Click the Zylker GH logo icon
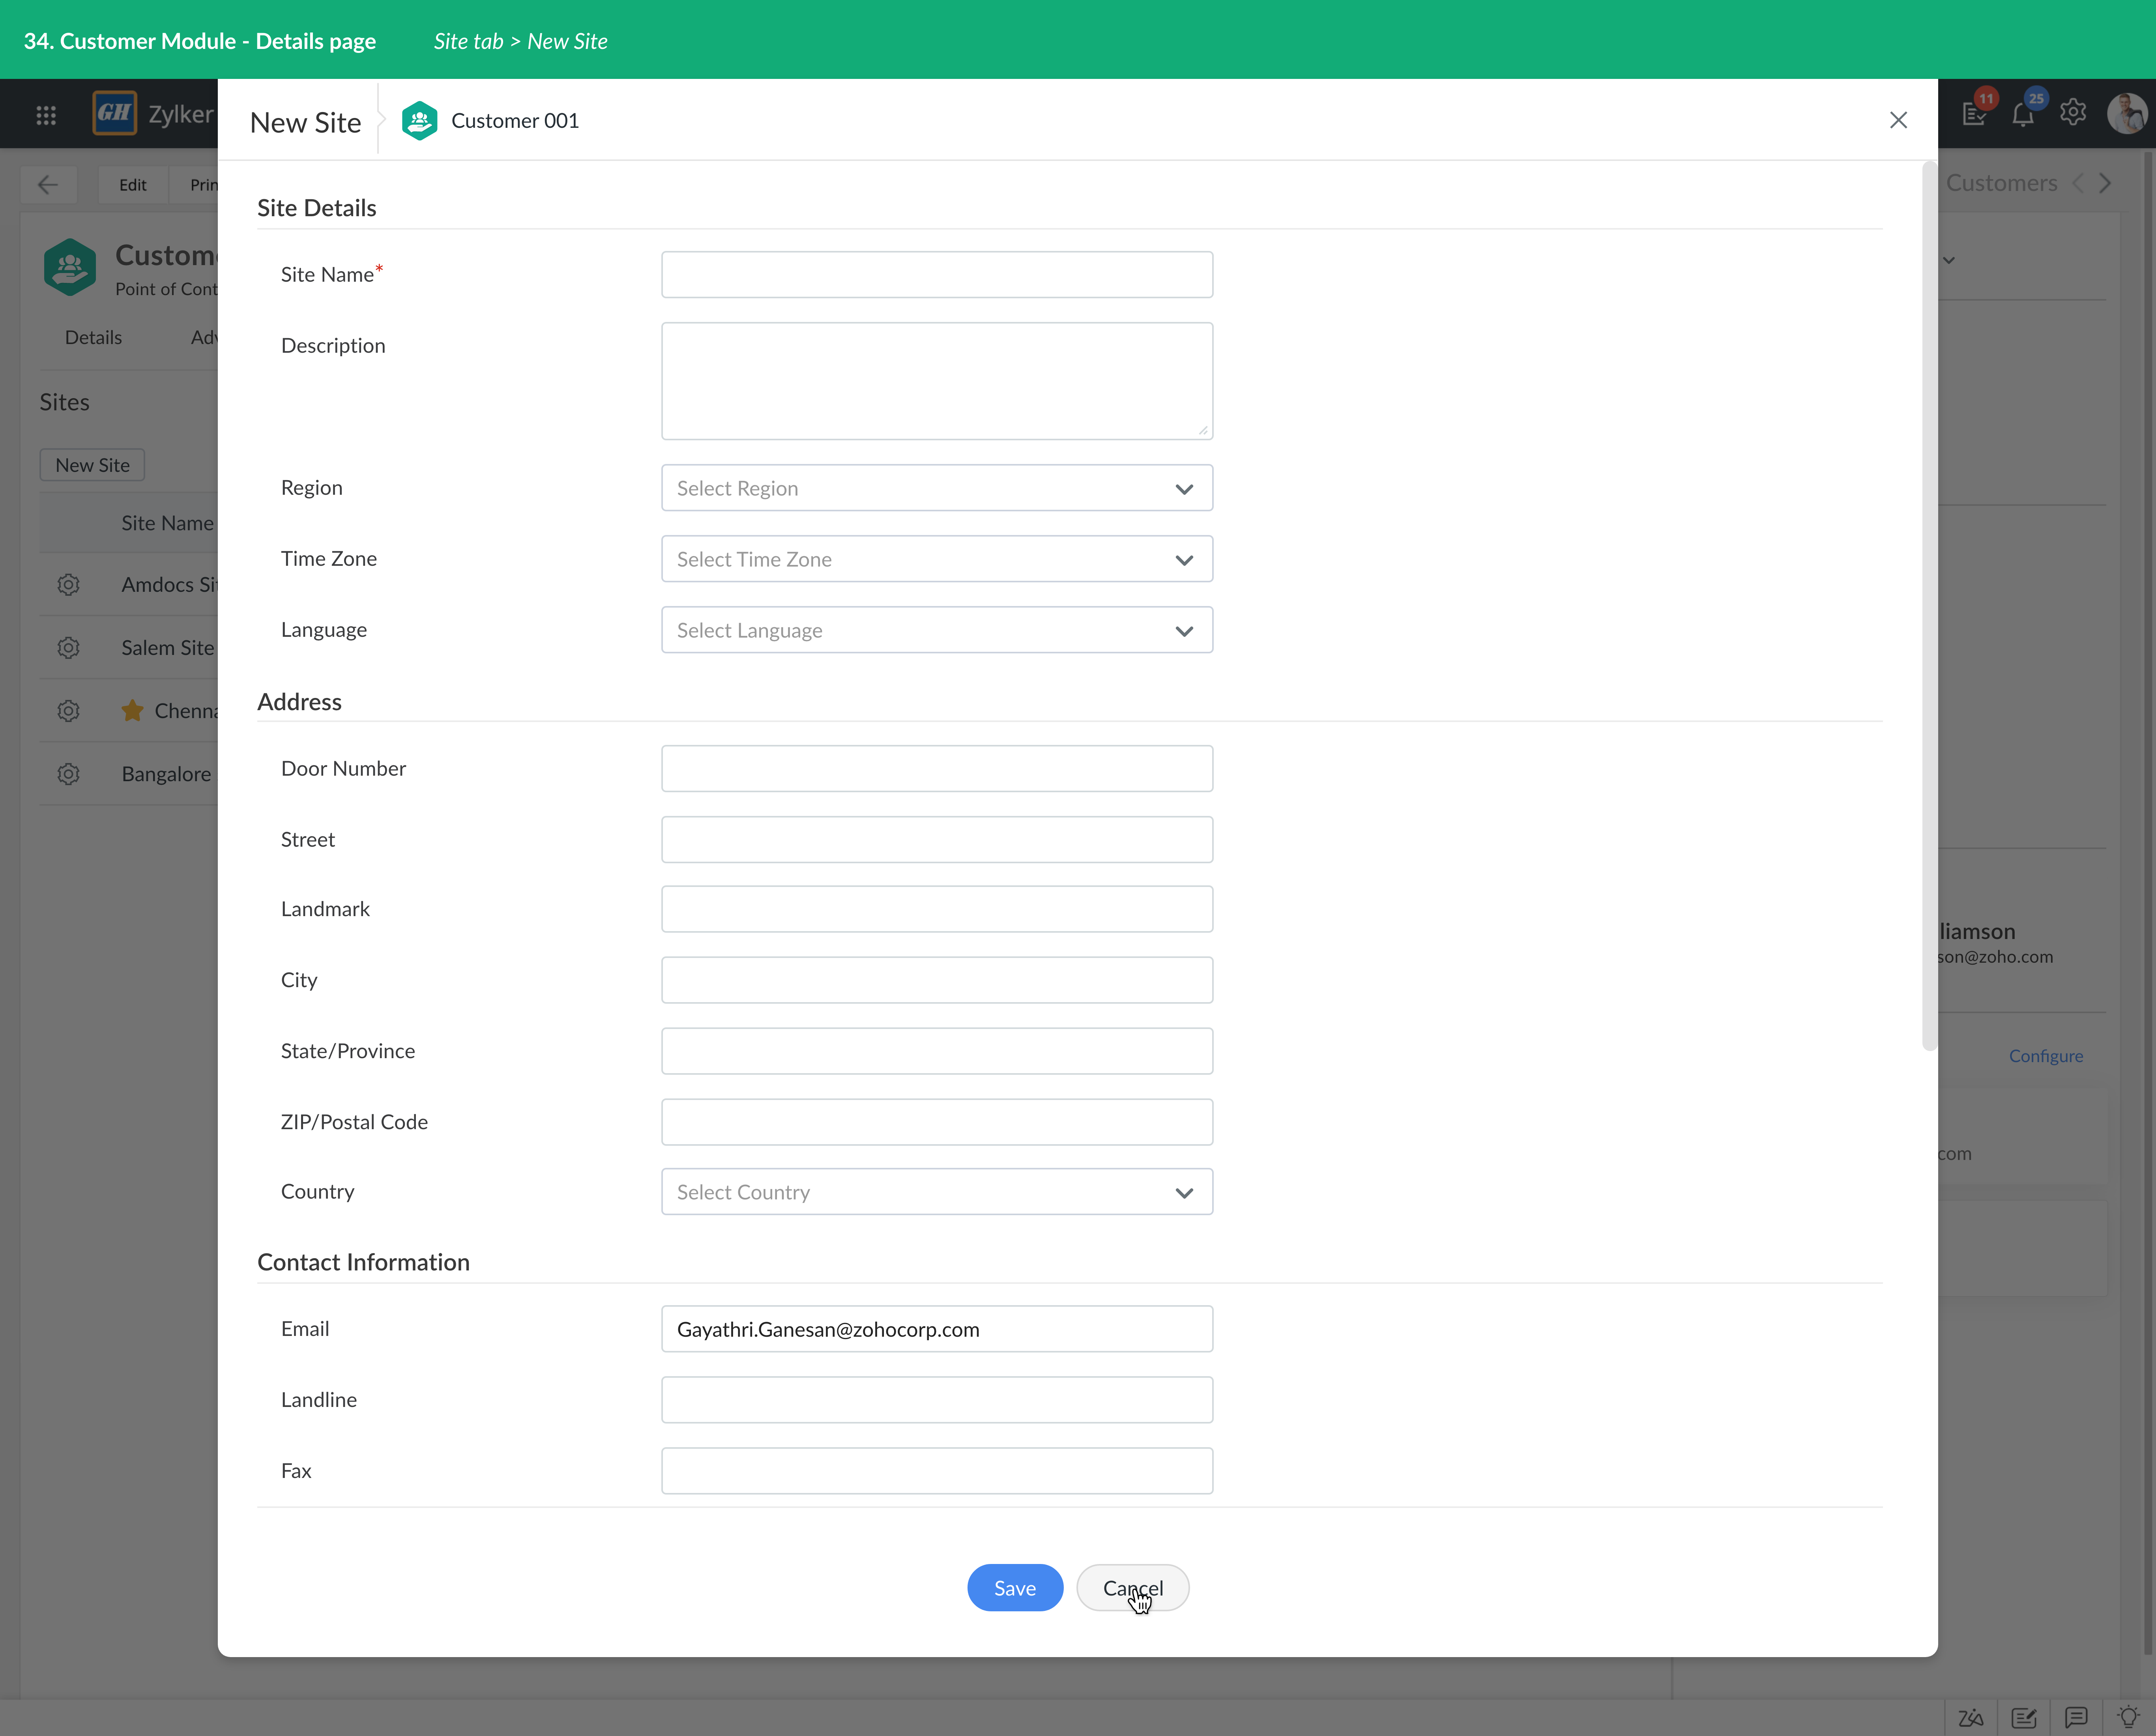 point(114,113)
